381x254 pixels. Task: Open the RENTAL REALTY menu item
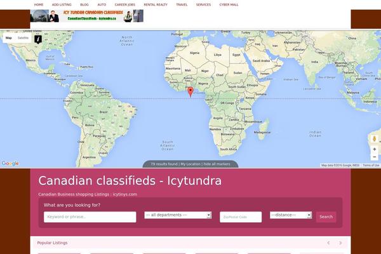(156, 4)
